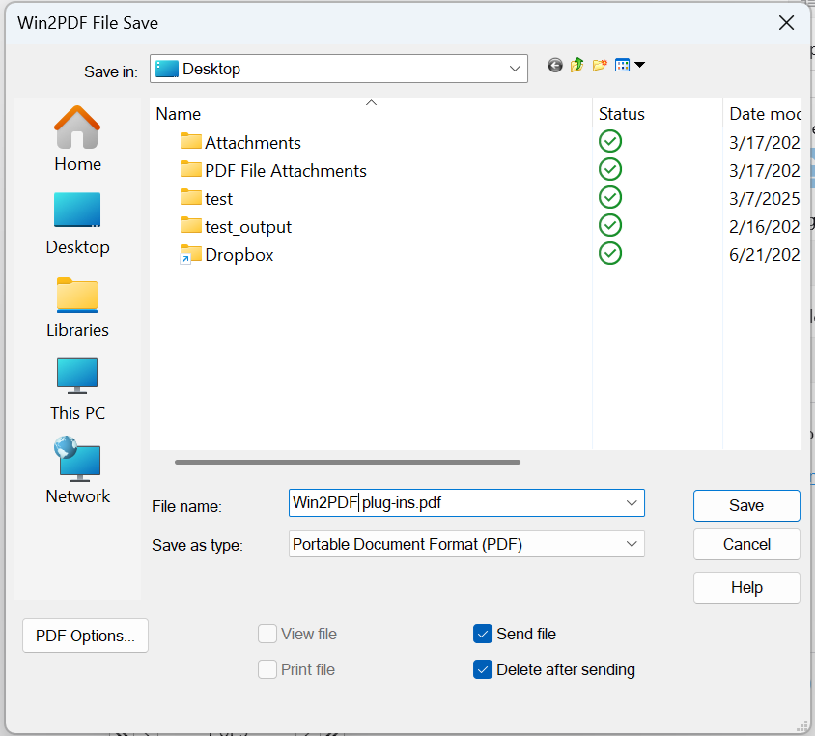Open This PC from the sidebar
Screen dimensions: 815x736
[x=77, y=388]
